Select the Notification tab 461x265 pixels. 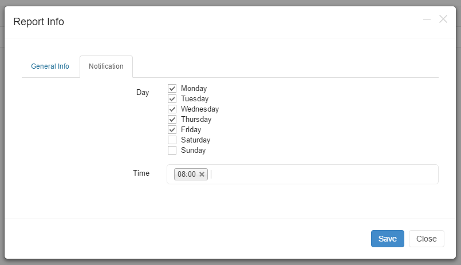(106, 66)
